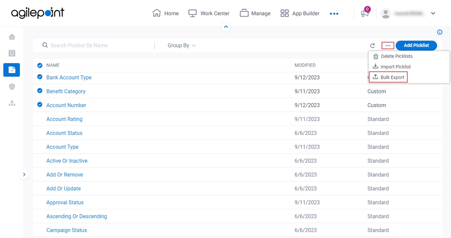The image size is (451, 238).
Task: Open the Active Or Inactive picklist
Action: 67,161
